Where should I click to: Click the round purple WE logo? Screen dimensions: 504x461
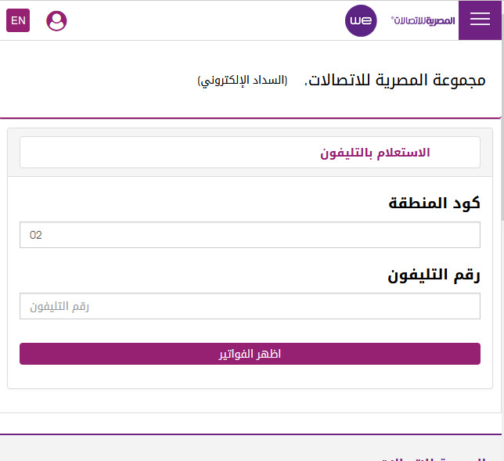(x=361, y=20)
